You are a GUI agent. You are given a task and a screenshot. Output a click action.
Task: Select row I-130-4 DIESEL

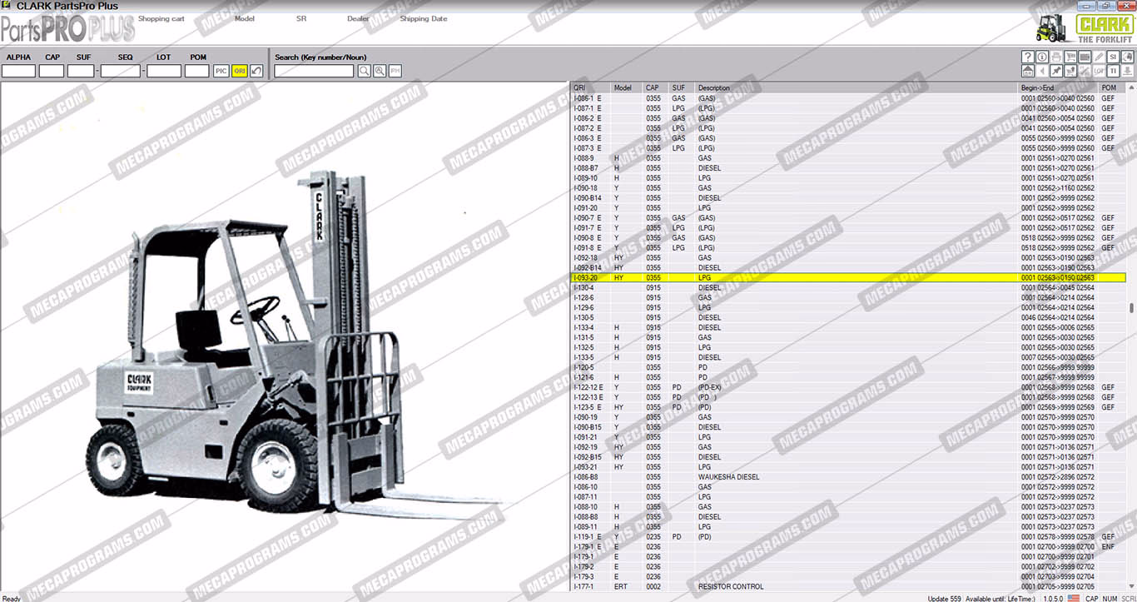(848, 287)
